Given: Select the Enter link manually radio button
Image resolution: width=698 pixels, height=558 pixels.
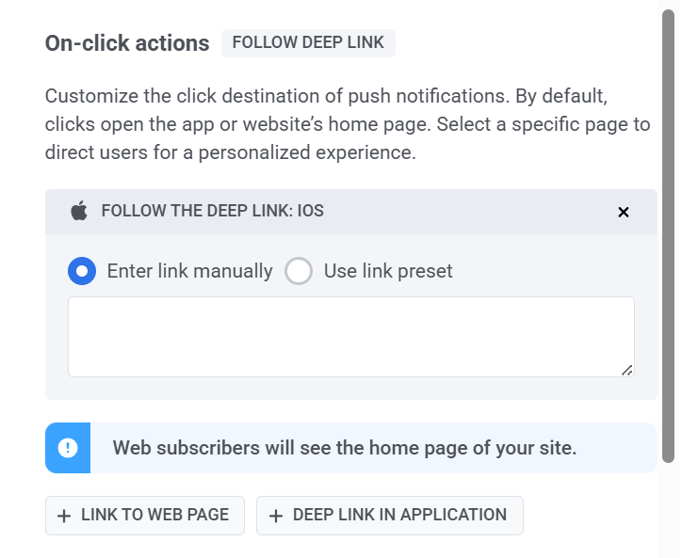Looking at the screenshot, I should [x=82, y=271].
